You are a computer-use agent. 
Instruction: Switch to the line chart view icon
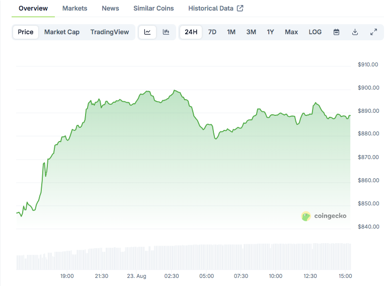tap(147, 32)
